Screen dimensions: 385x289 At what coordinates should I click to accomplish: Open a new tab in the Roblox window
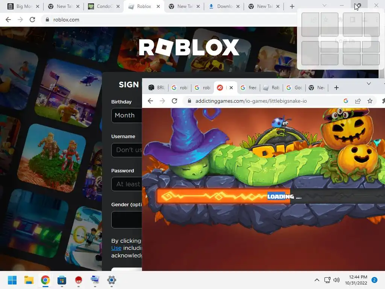click(x=292, y=6)
